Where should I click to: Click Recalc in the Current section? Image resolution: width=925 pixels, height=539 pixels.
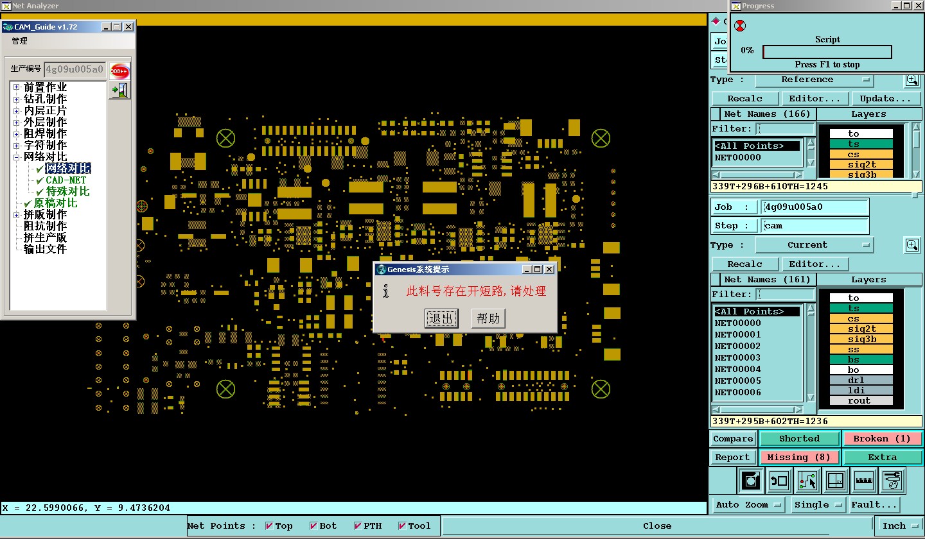point(745,264)
